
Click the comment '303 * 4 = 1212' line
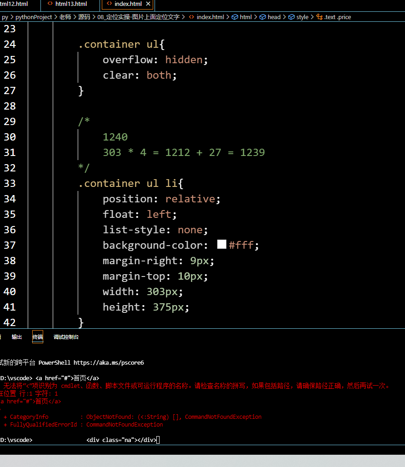coord(184,152)
